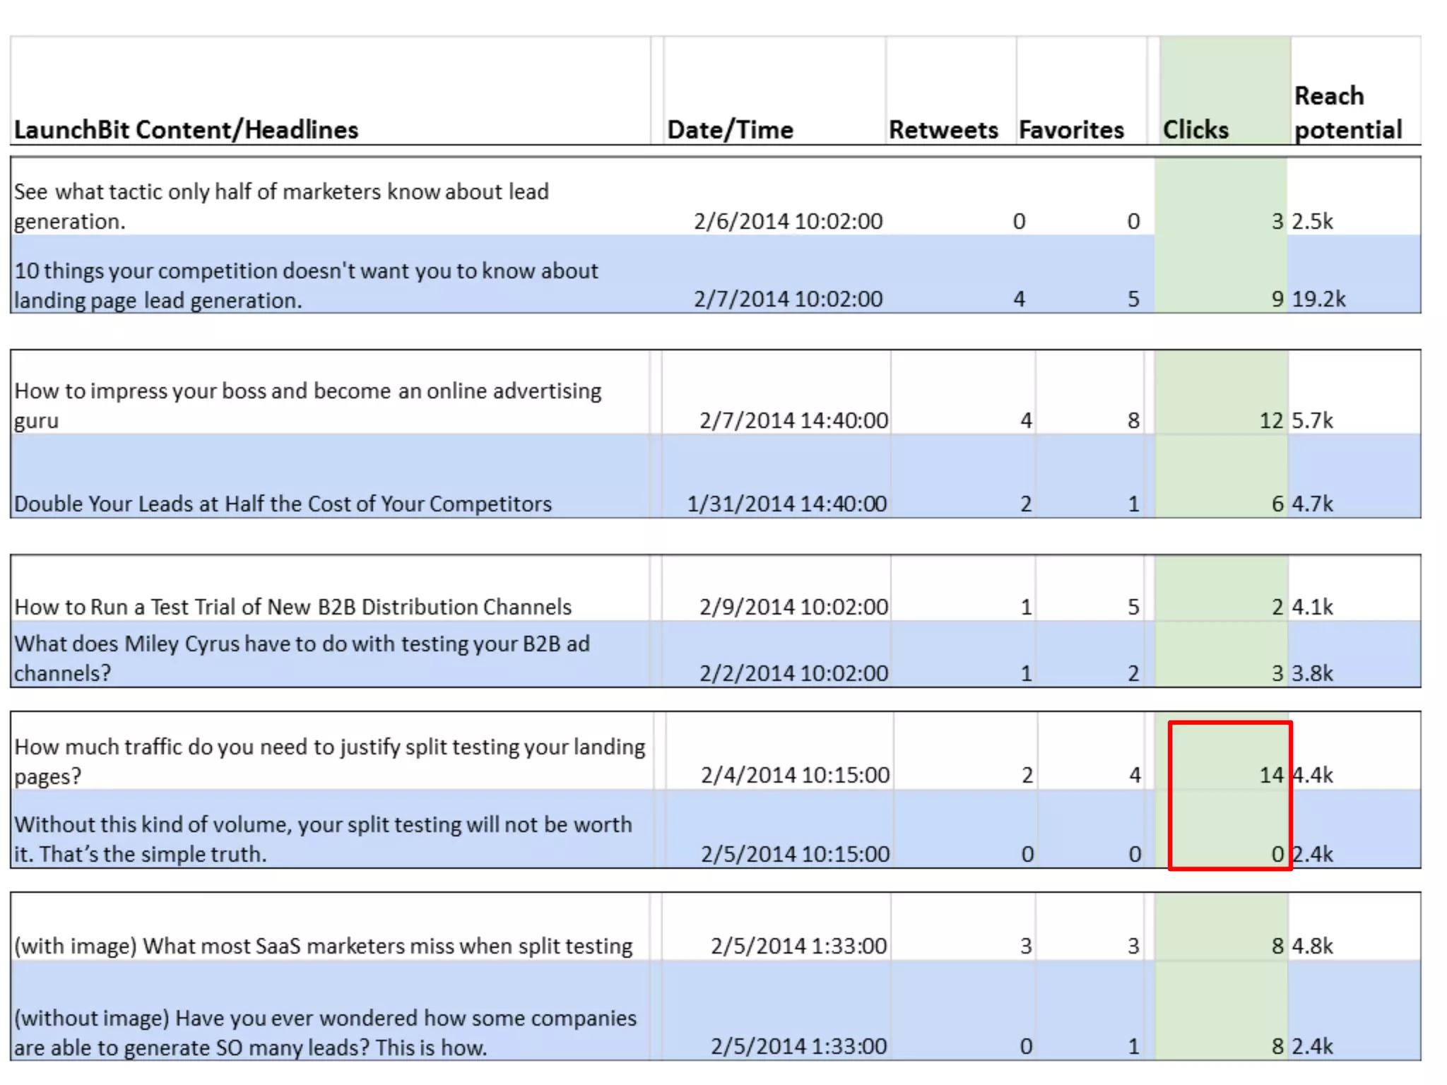Screen dimensions: 1447x1085
Task: Click the online advertising guru headline
Action: pos(308,405)
